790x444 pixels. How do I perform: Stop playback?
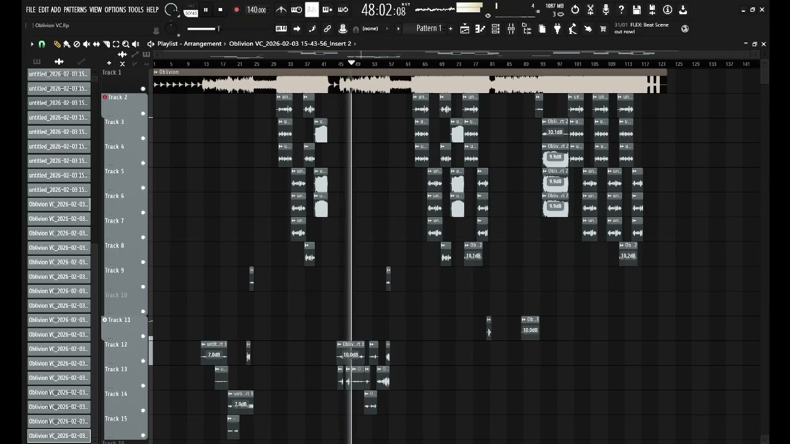click(220, 10)
